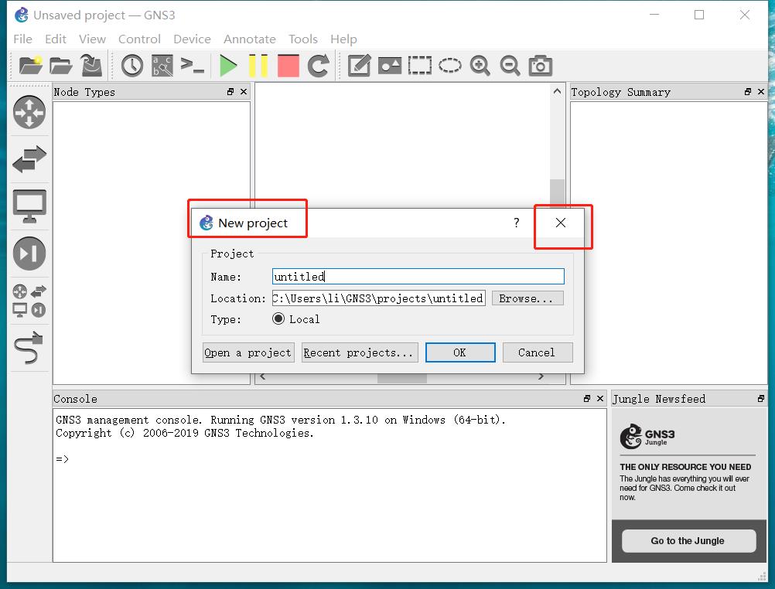Viewport: 775px width, 589px height.
Task: Click the Save project icon in toolbar
Action: tap(91, 66)
